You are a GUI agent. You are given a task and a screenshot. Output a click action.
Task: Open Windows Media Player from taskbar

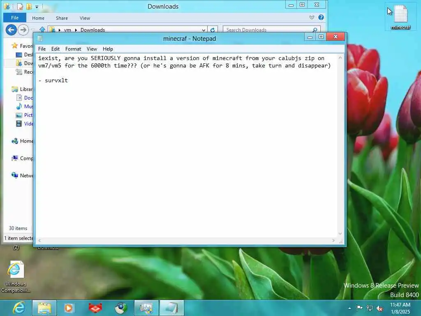coord(69,308)
